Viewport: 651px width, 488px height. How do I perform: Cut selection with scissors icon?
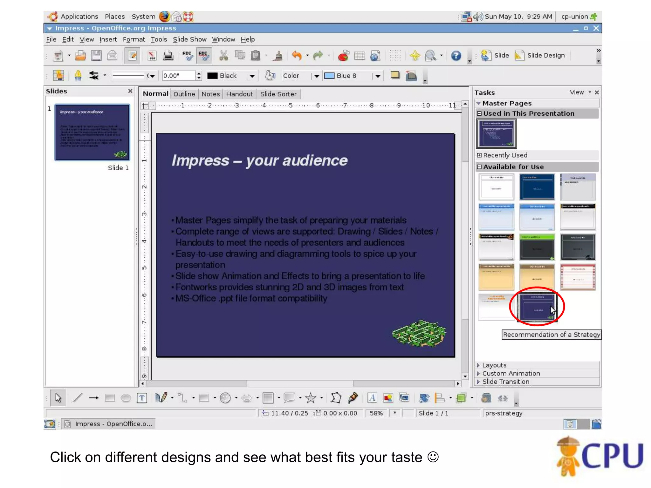pos(224,56)
